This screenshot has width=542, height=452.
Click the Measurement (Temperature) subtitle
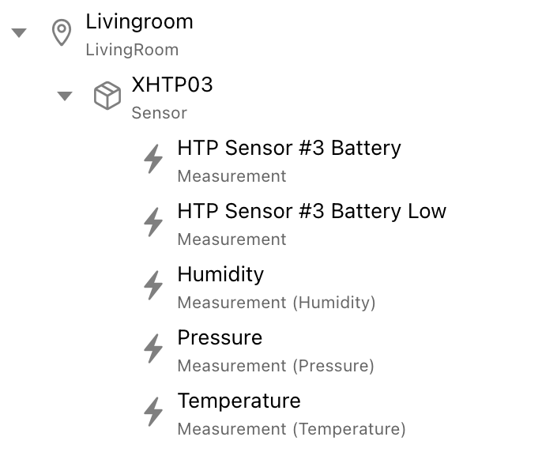pos(291,429)
